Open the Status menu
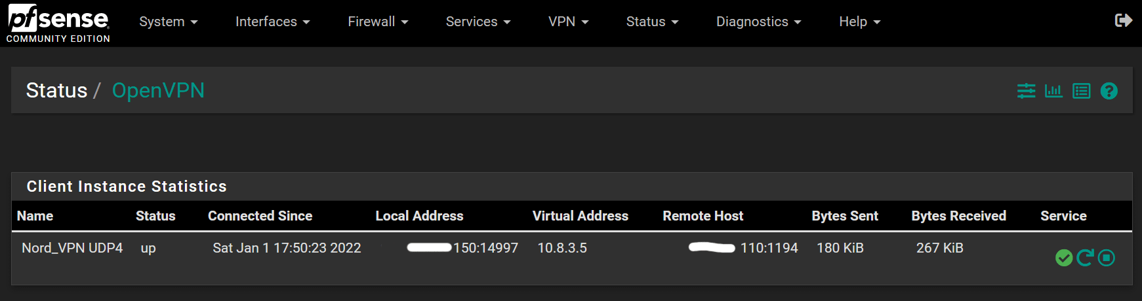Image resolution: width=1142 pixels, height=301 pixels. click(652, 22)
